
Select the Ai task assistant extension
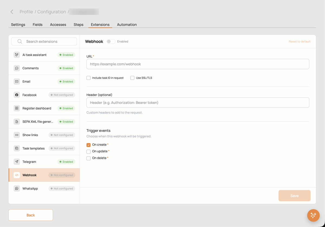click(44, 55)
